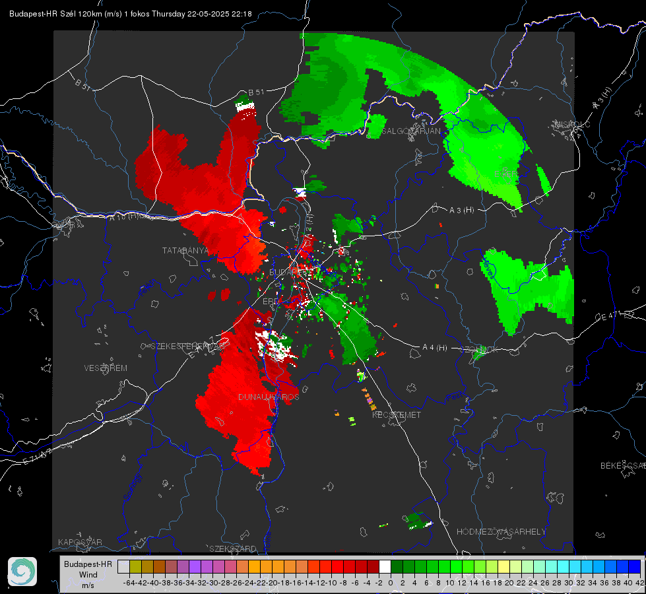Viewport: 646px width, 594px height.
Task: Select the MISKOLC city label
Action: point(572,125)
